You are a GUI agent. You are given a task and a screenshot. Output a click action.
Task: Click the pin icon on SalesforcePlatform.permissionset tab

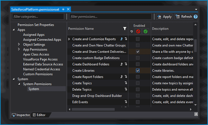[63, 10]
